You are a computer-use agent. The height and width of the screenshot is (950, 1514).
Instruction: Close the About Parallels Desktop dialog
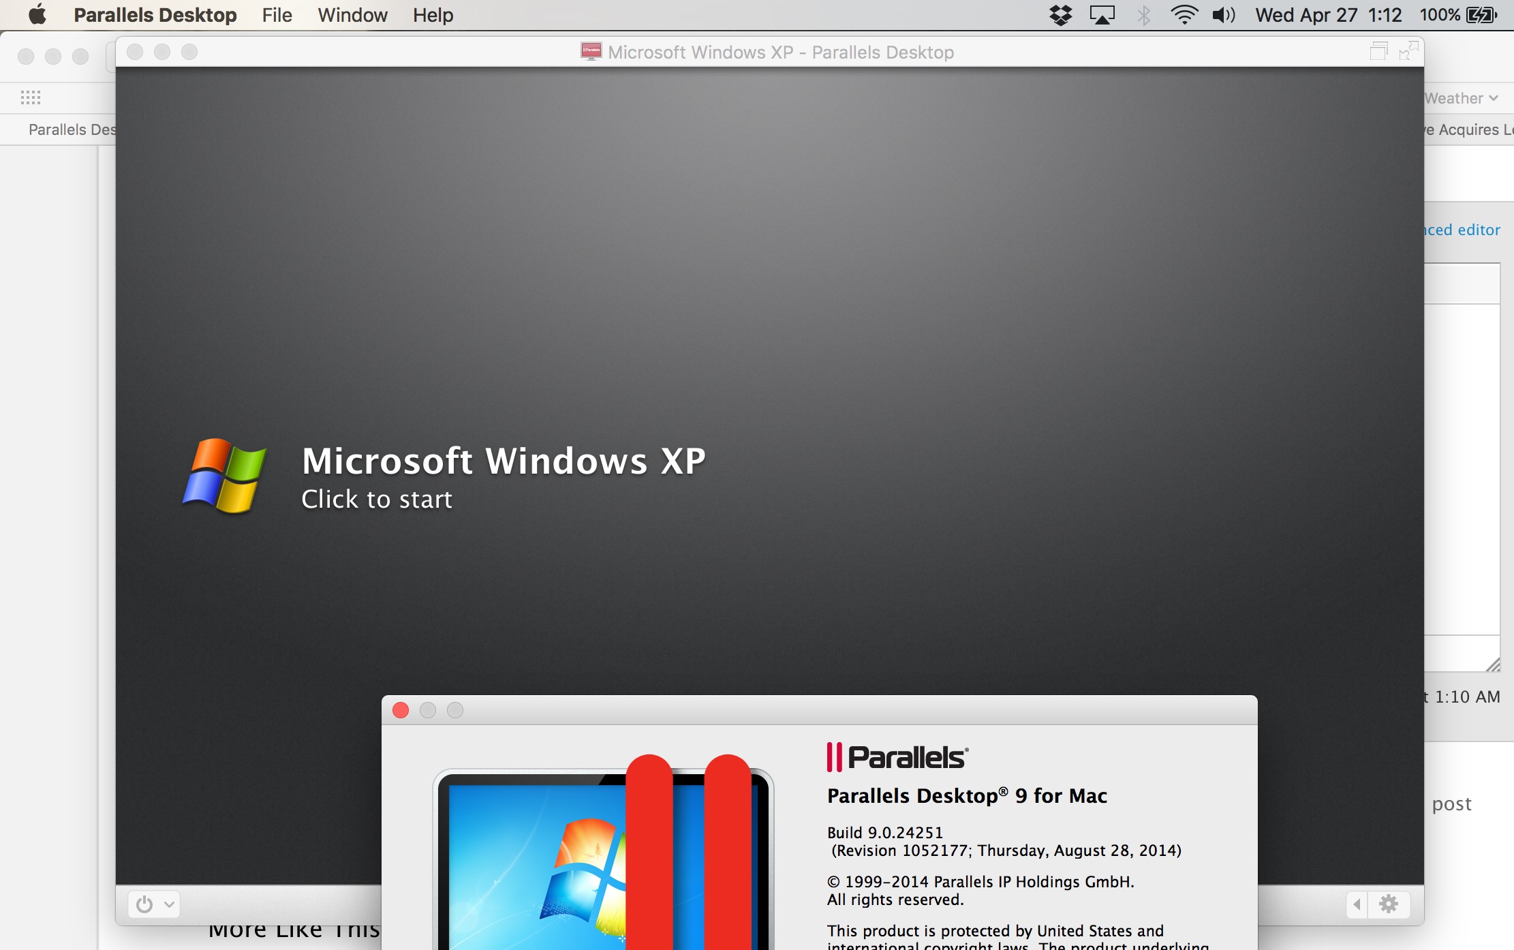tap(401, 710)
